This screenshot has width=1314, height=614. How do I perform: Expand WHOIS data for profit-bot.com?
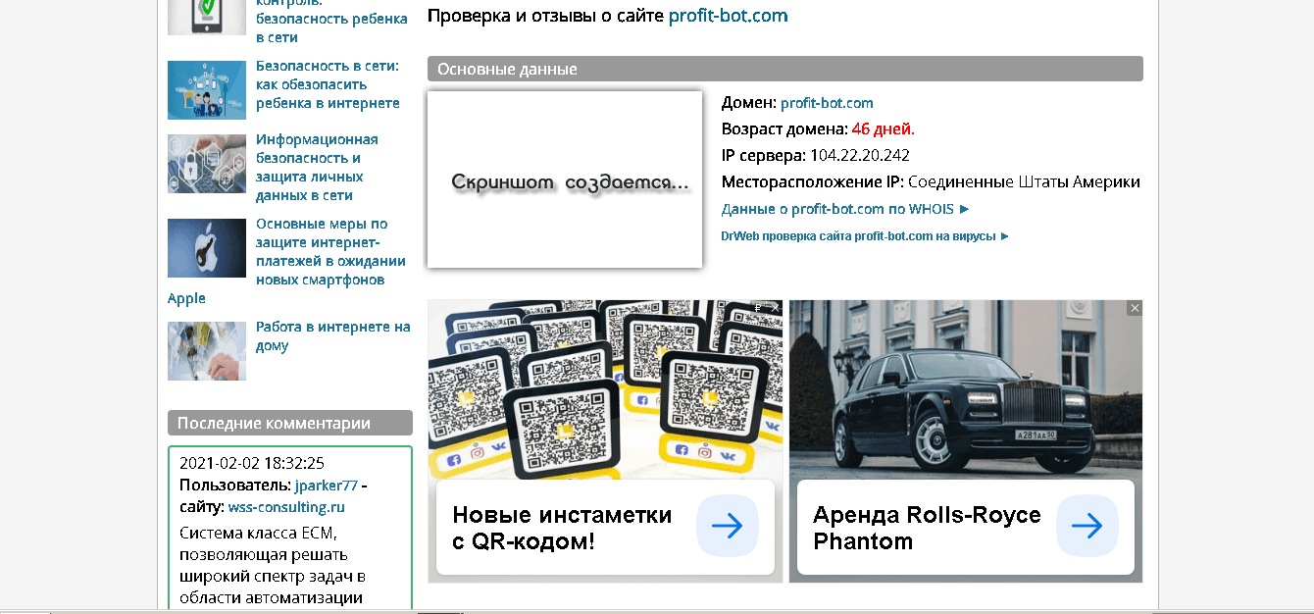click(844, 209)
